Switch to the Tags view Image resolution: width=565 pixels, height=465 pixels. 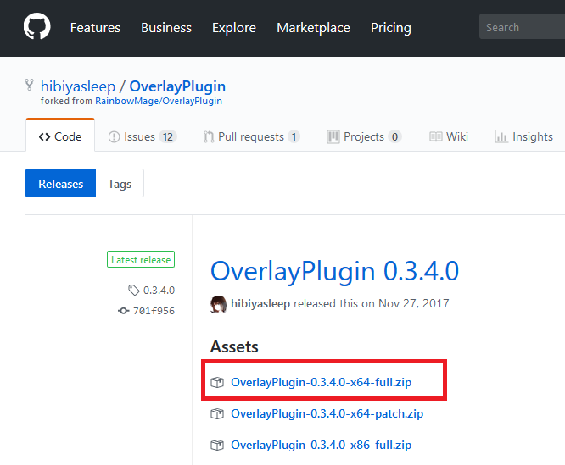pos(120,183)
